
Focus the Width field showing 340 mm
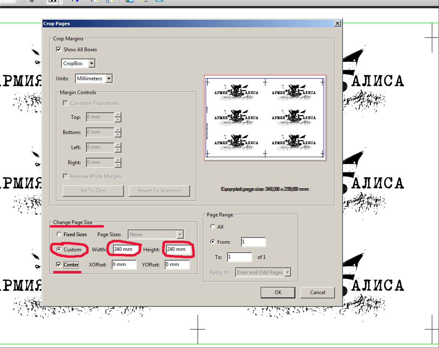[x=126, y=249]
